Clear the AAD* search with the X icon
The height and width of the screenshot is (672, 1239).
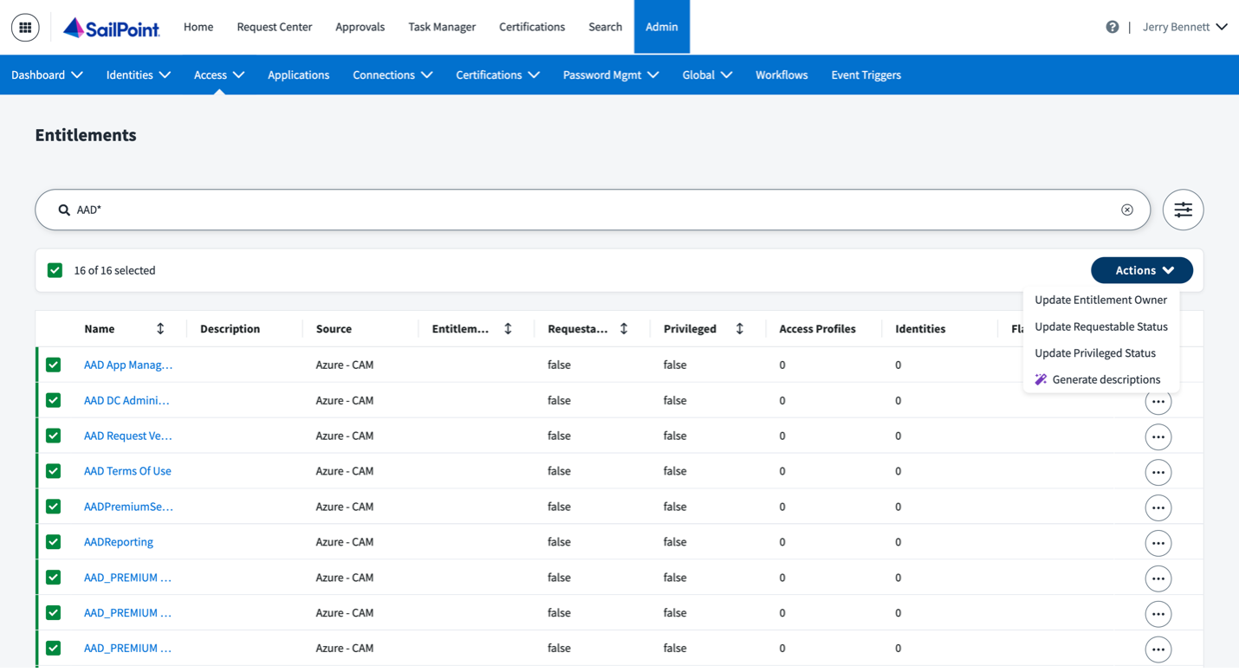click(x=1127, y=210)
